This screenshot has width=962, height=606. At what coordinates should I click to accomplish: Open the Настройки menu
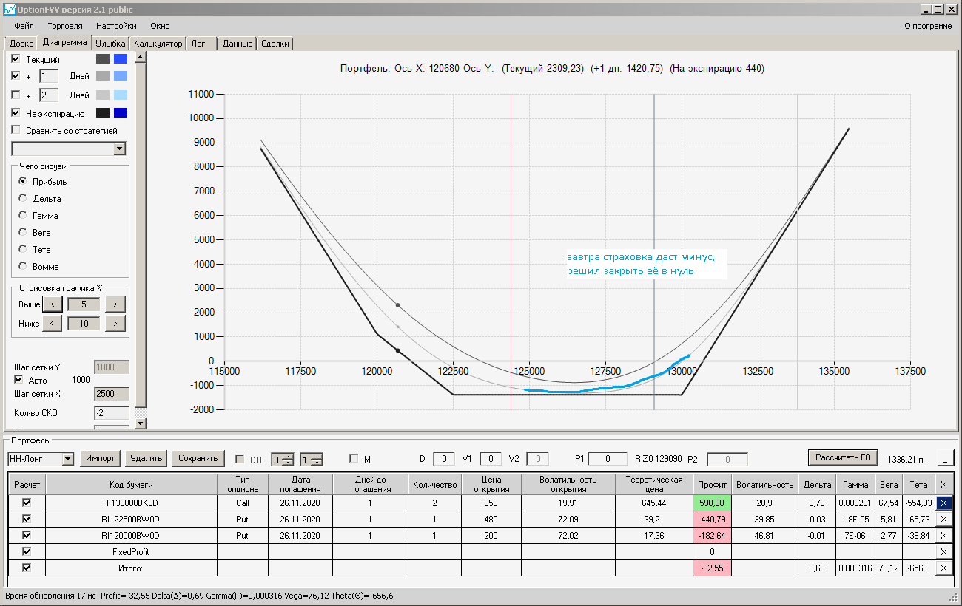click(x=116, y=26)
